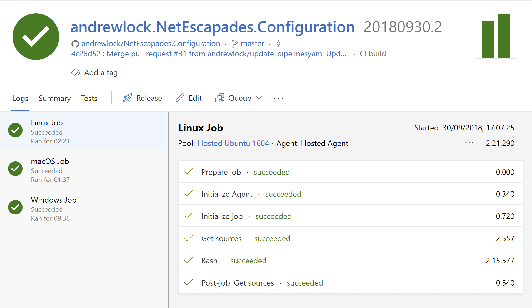This screenshot has width=532, height=308.
Task: Click the tag icon beside Add a tag
Action: (76, 72)
